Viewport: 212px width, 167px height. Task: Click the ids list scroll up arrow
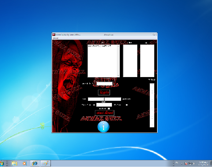click(x=118, y=46)
